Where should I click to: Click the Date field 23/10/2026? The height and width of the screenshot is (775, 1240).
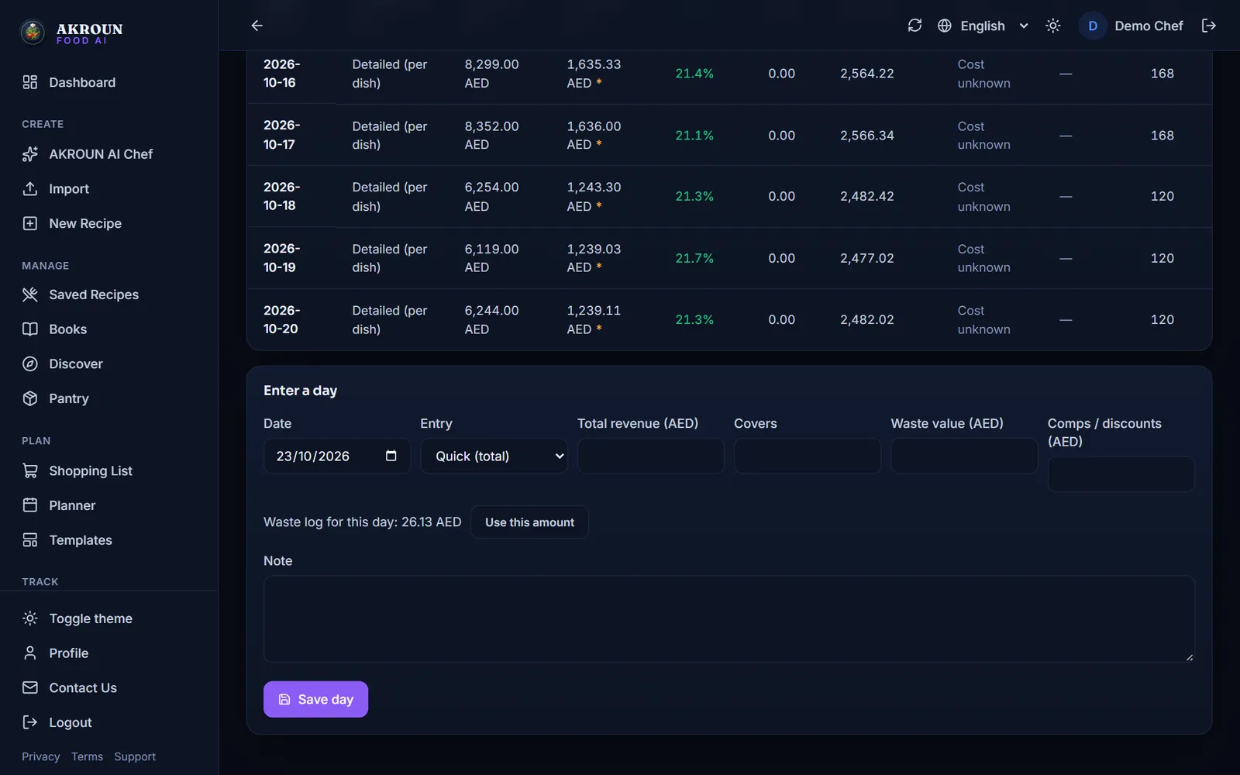point(337,456)
